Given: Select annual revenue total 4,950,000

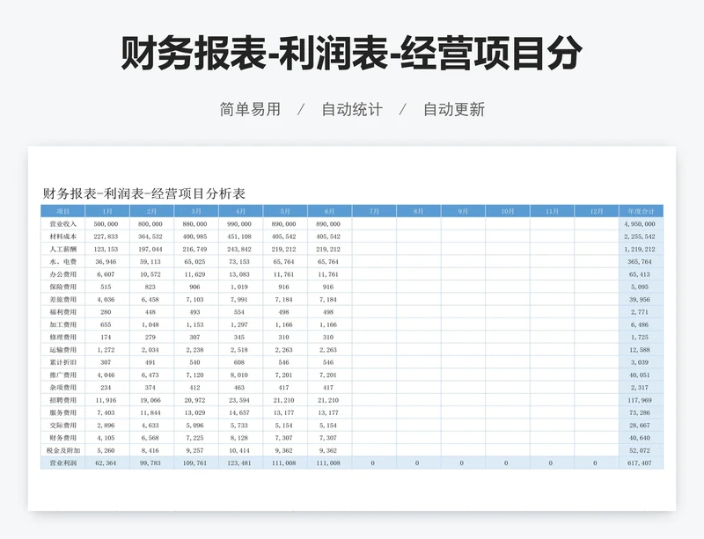Looking at the screenshot, I should pyautogui.click(x=640, y=224).
